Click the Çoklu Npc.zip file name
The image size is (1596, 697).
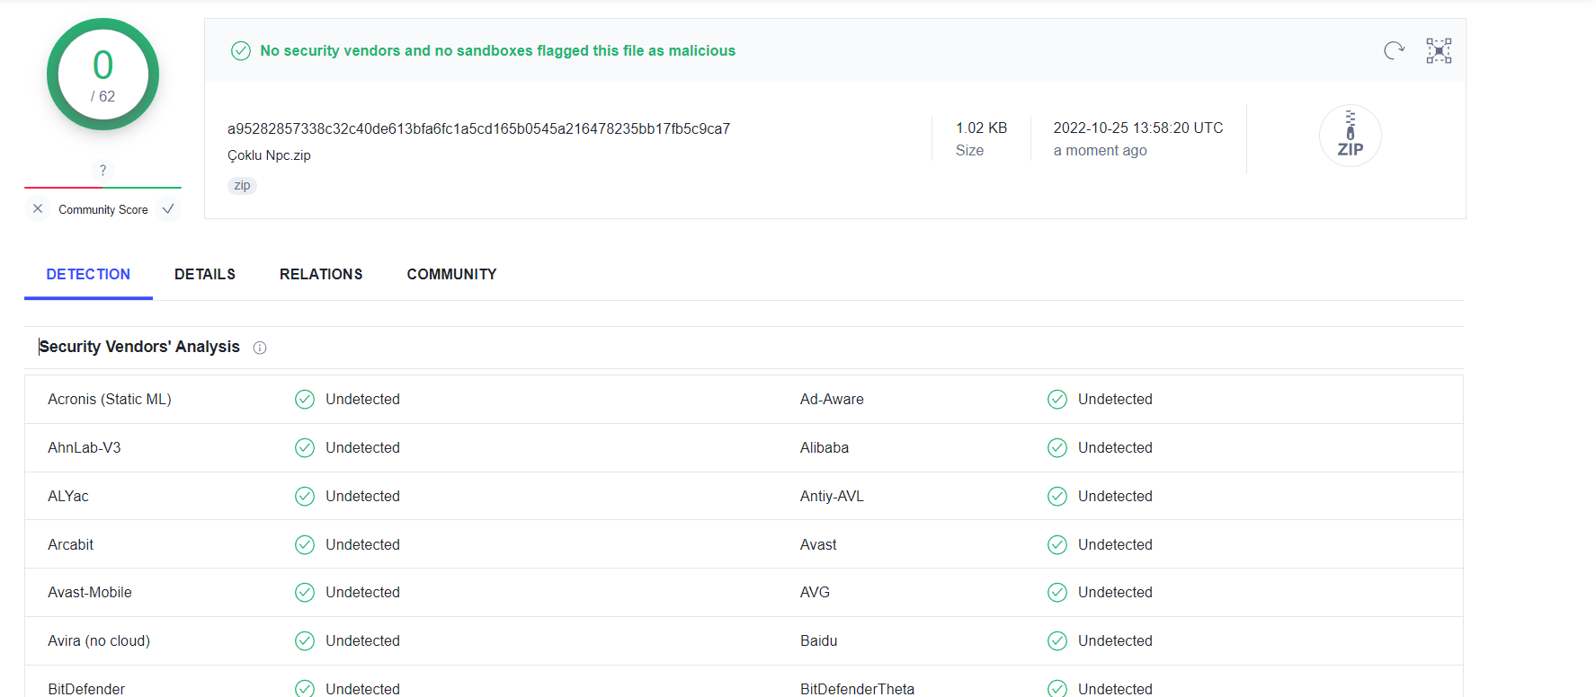point(269,155)
